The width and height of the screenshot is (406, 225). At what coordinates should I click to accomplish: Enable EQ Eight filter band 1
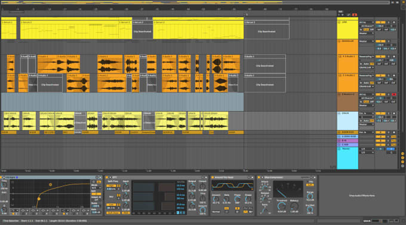(13, 214)
